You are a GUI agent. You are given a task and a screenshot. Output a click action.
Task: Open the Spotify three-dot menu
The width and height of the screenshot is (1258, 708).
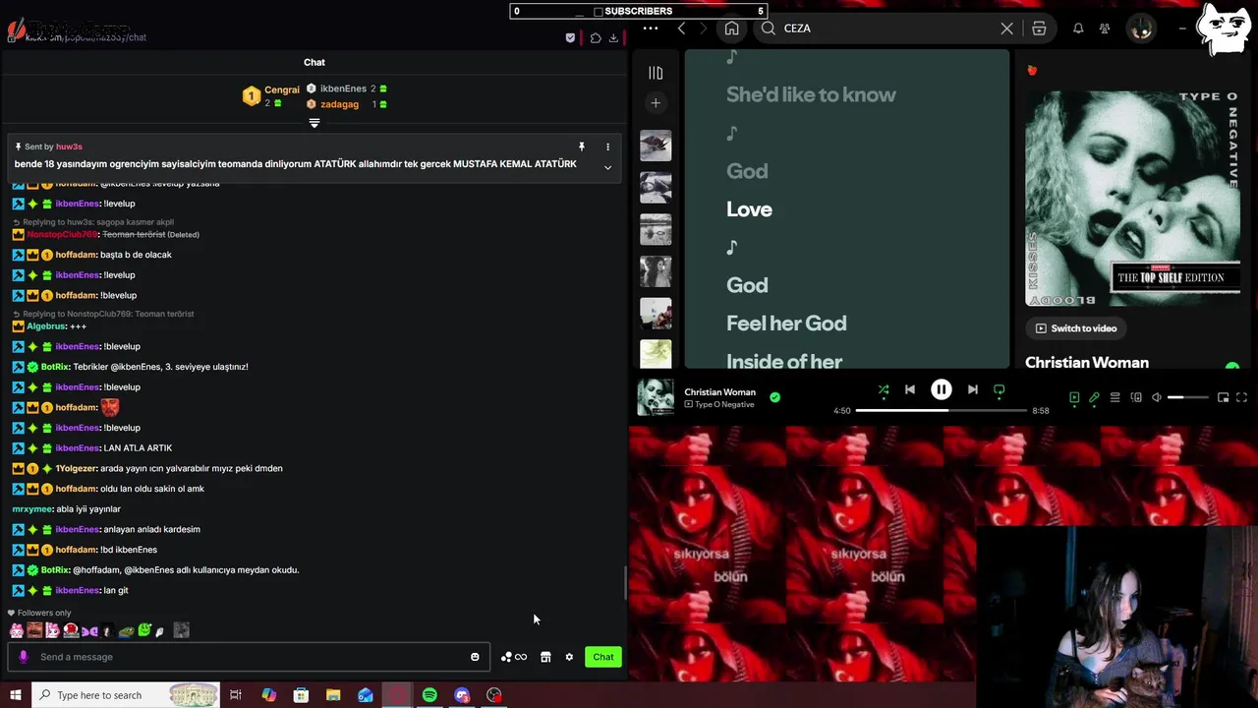point(650,29)
